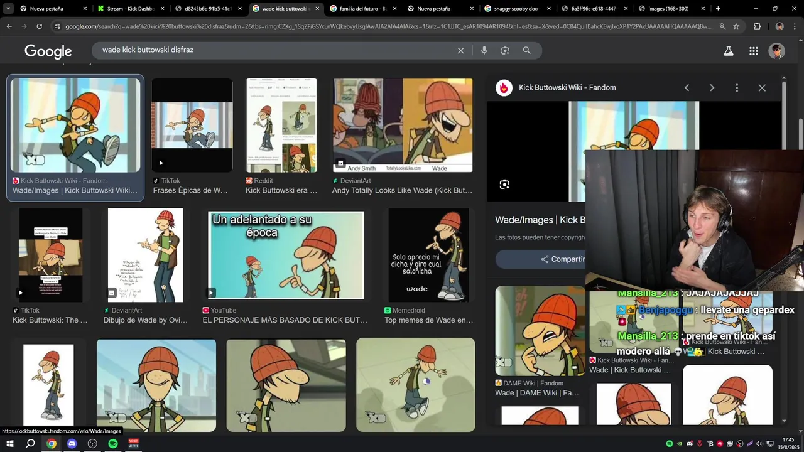
Task: Select the Reddit screenshot thumbnail
Action: (x=281, y=125)
